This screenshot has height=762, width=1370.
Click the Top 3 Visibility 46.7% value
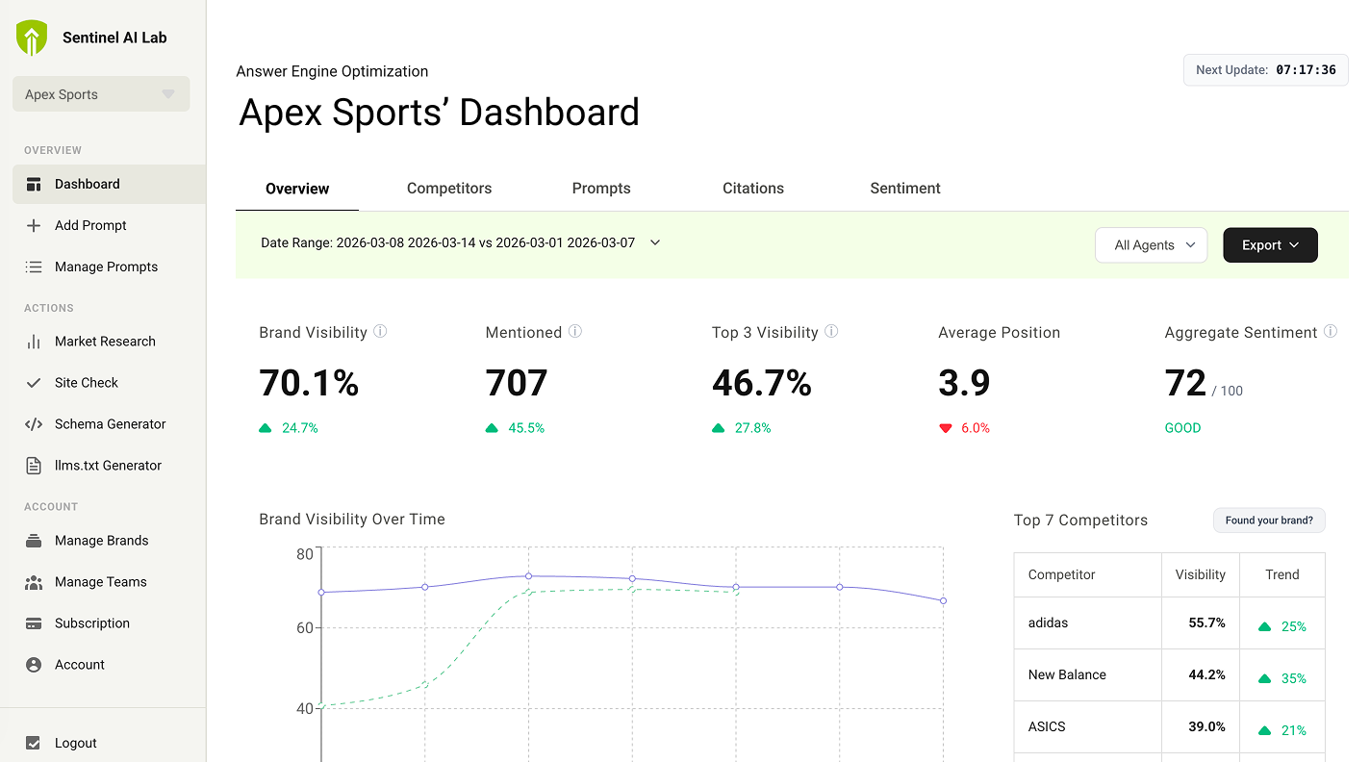(x=762, y=383)
